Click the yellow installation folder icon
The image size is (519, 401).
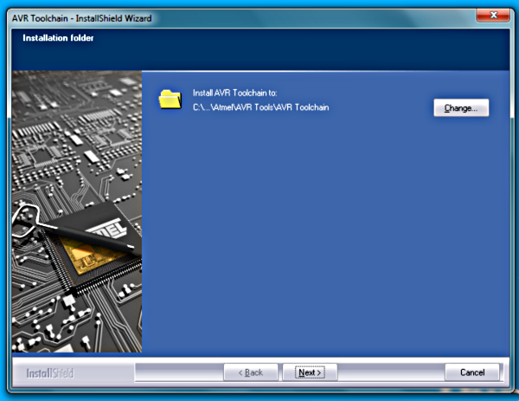click(x=170, y=99)
